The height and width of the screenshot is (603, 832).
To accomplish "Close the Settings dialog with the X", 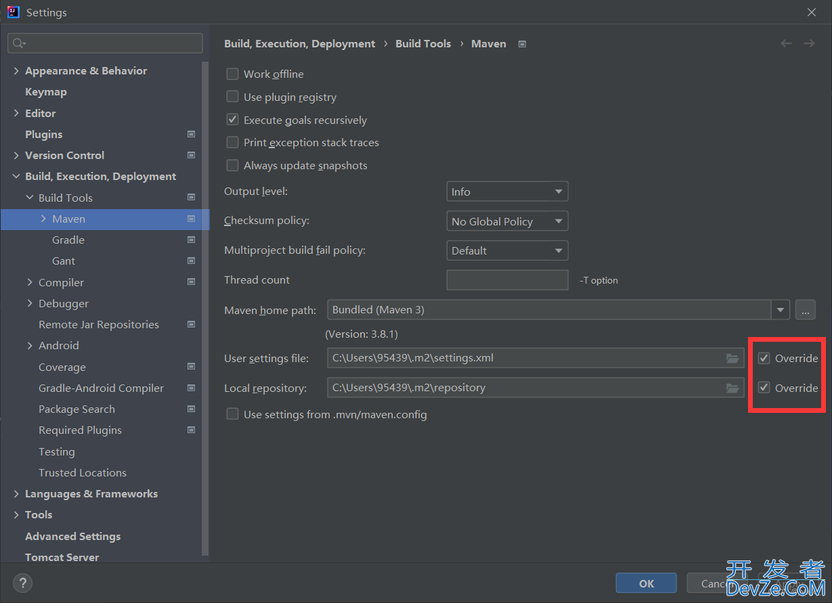I will pyautogui.click(x=812, y=12).
